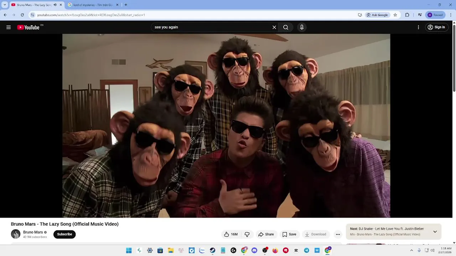This screenshot has height=256, width=456.
Task: Clear the YouTube search query
Action: [274, 27]
